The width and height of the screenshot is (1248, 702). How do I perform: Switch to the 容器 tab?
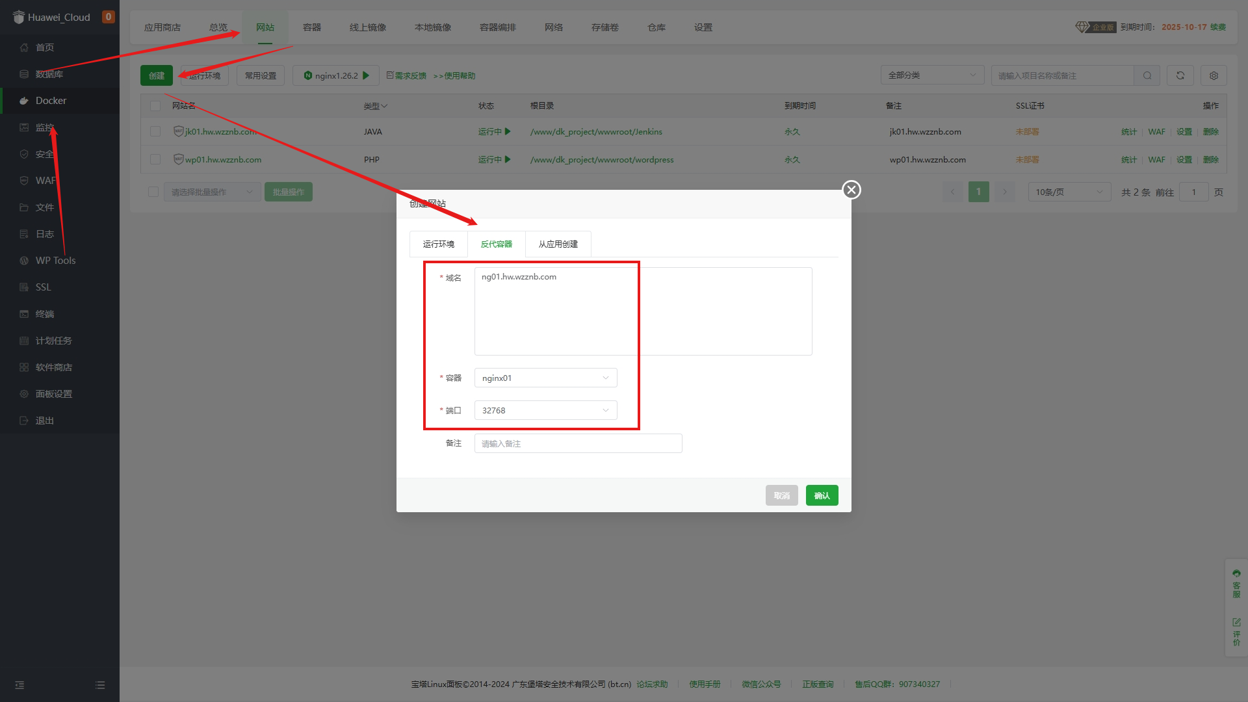point(312,27)
